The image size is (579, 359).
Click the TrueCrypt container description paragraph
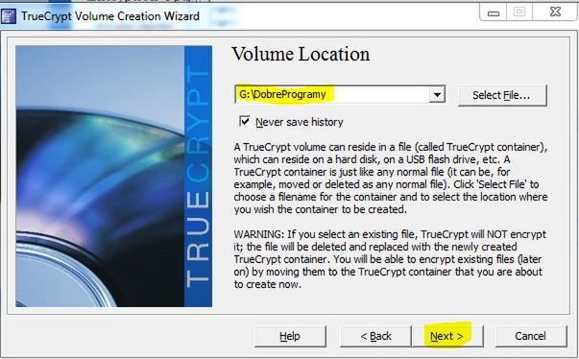(390, 179)
